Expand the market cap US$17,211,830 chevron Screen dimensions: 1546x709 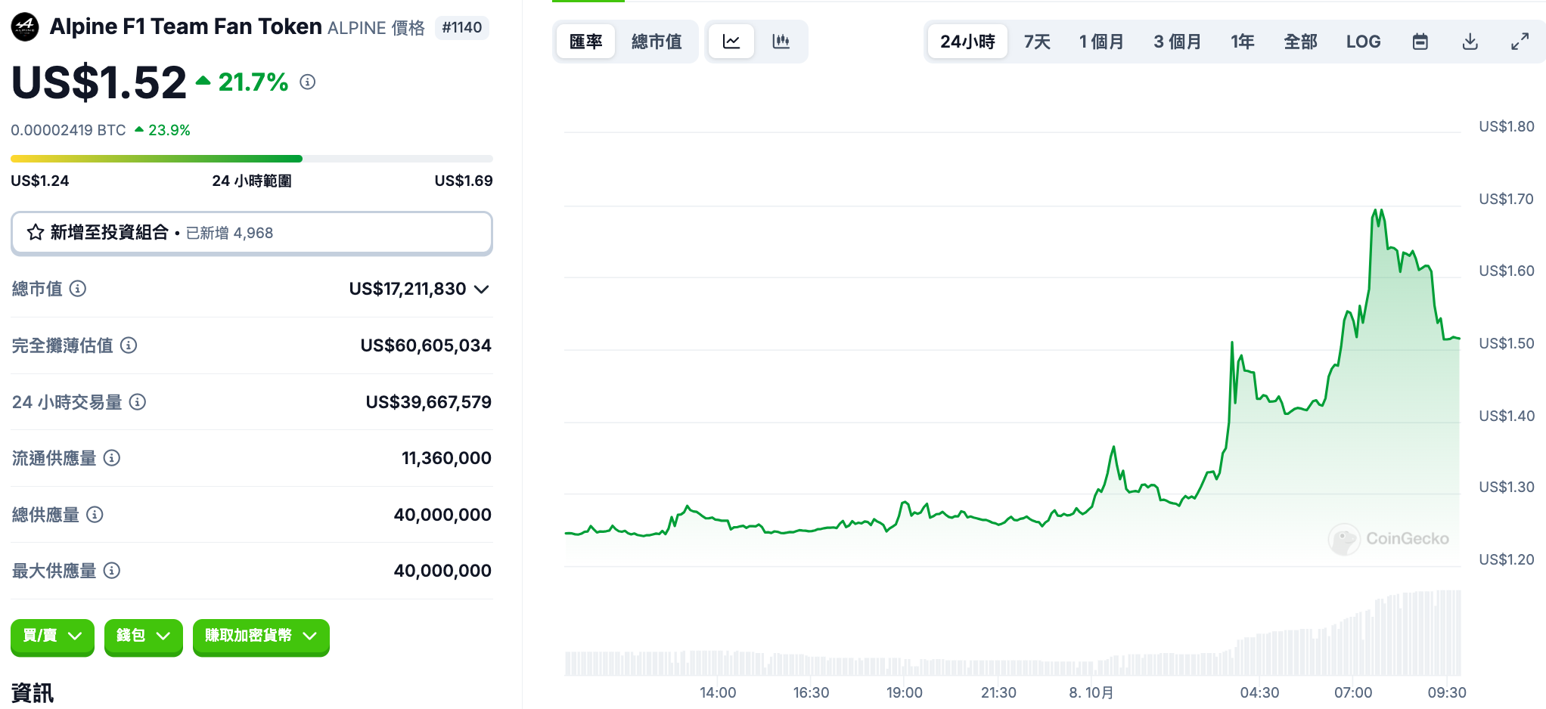[x=482, y=289]
